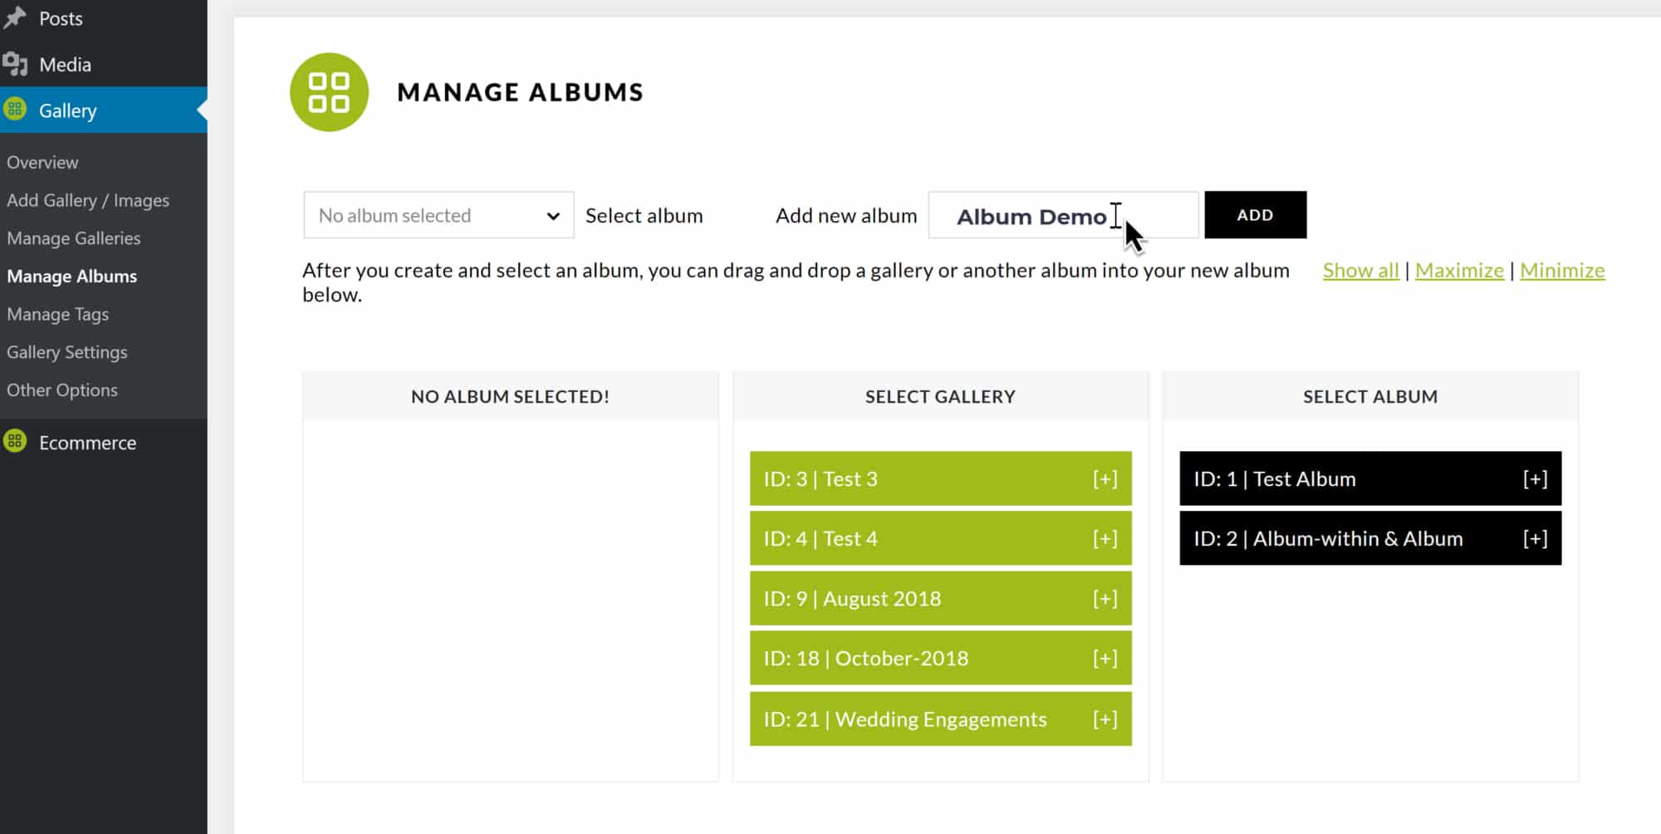
Task: Open Manage Galleries menu item
Action: (x=74, y=238)
